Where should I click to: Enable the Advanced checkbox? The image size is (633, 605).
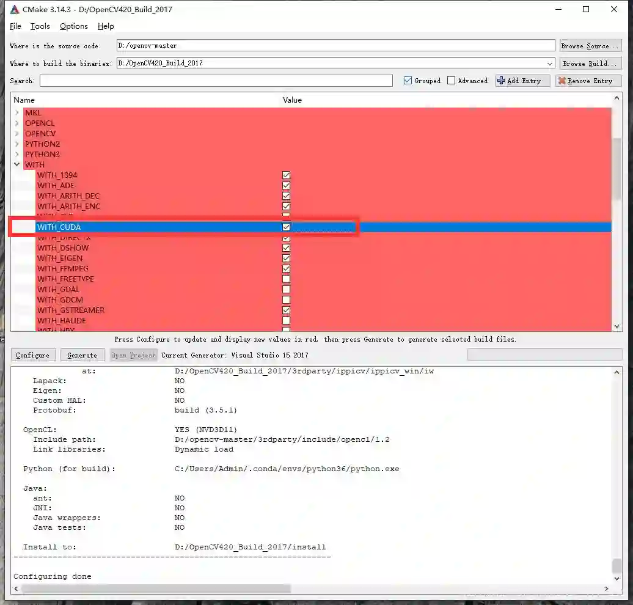tap(452, 81)
